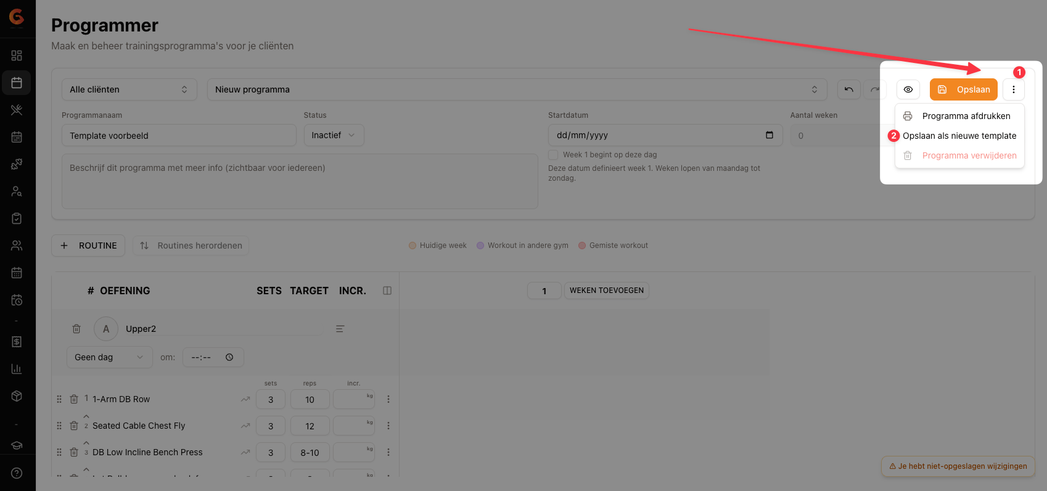Viewport: 1047px width, 491px height.
Task: Choose 'Opslaan als nieuwe template' menu item
Action: point(959,136)
